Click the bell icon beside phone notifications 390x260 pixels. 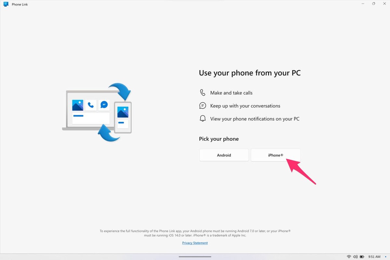click(202, 119)
